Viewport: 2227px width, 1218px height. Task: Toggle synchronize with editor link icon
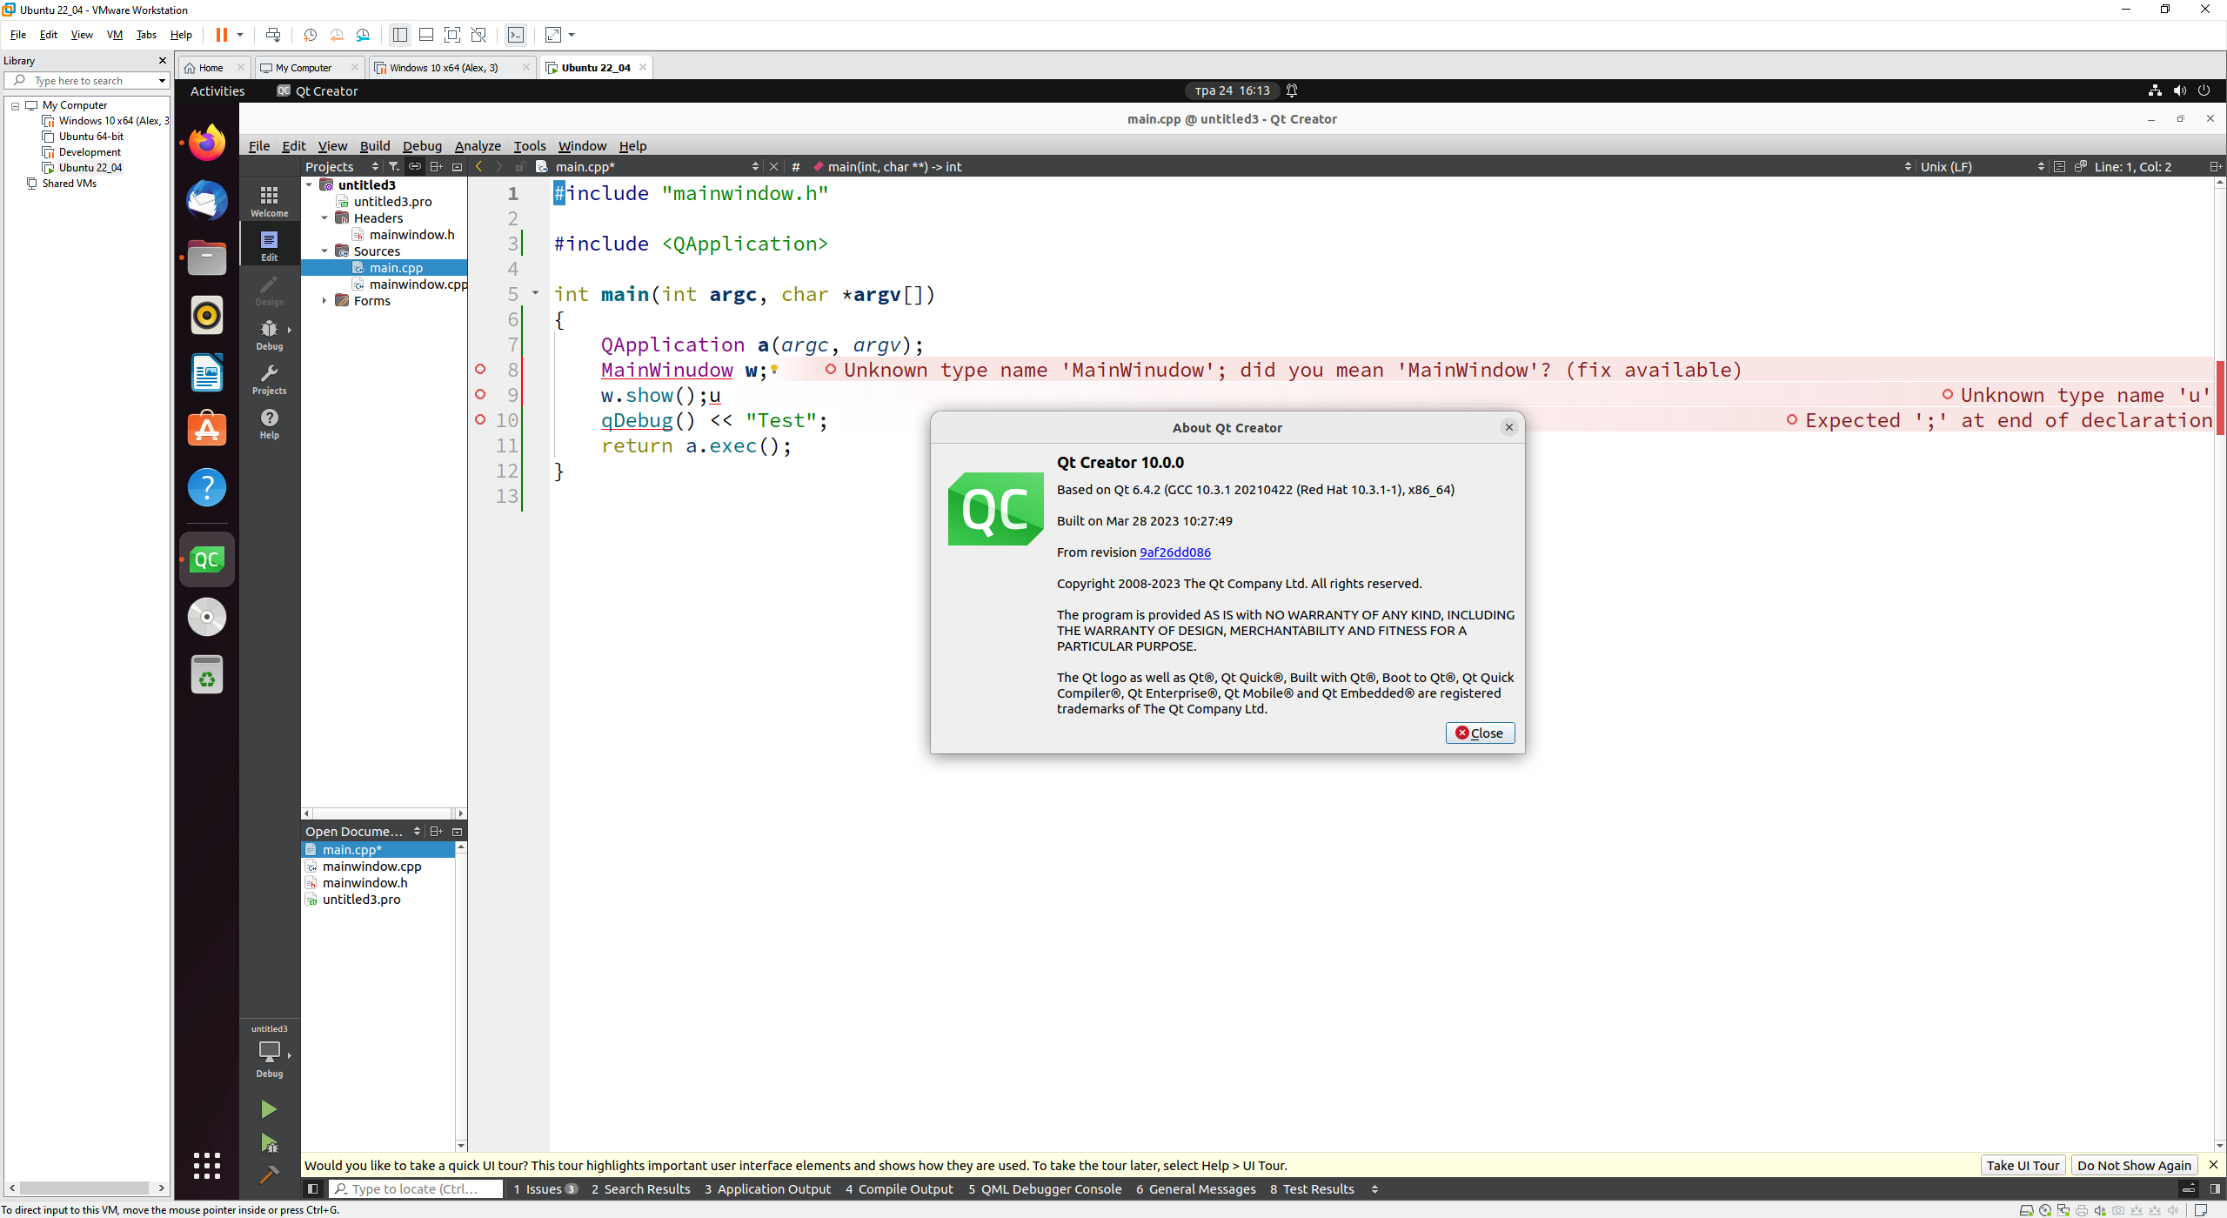(415, 166)
